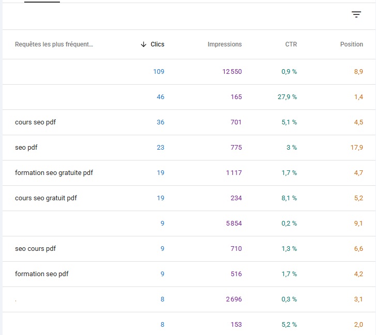Click the 0,2 % CTR value

click(289, 224)
